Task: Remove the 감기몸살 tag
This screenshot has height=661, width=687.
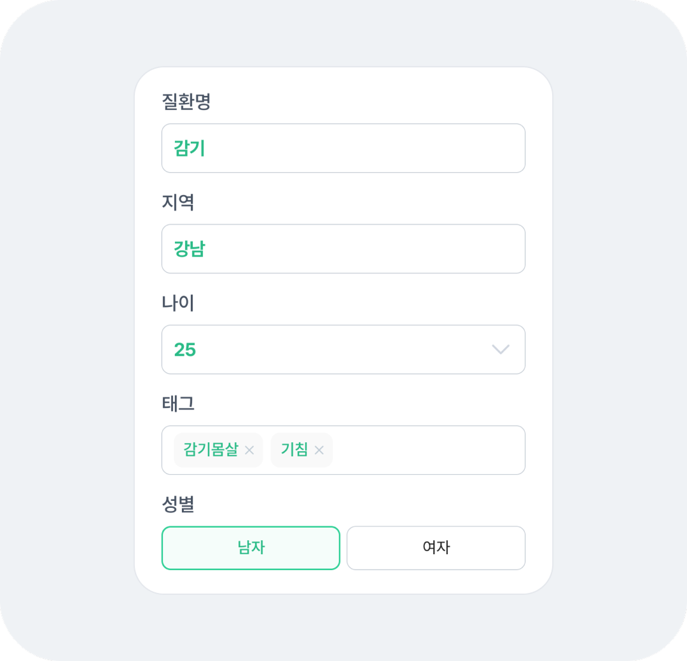Action: 249,450
